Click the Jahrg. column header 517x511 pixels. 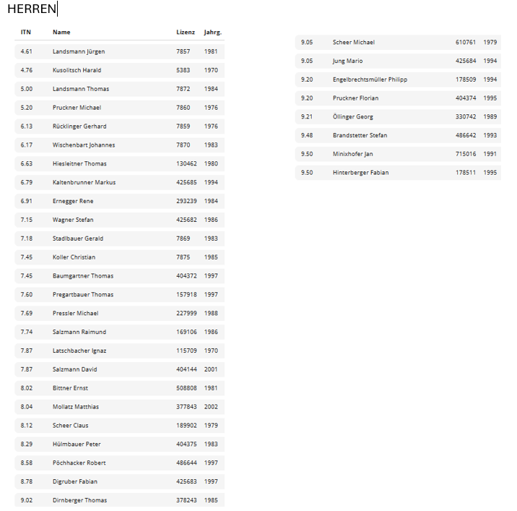click(213, 33)
